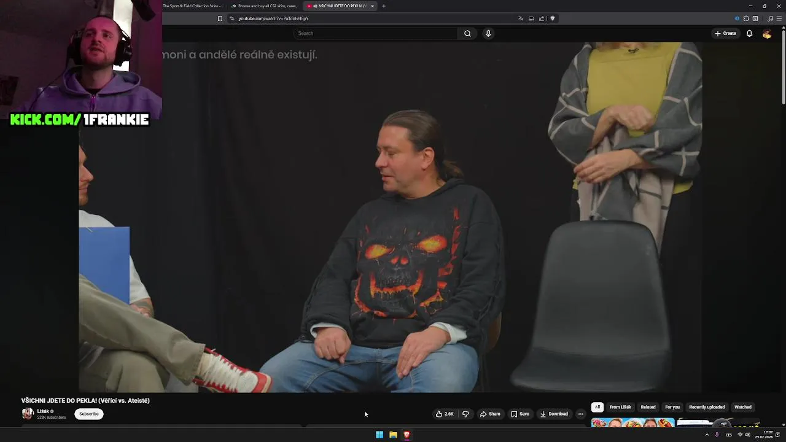Switch to the Browse and buy all CS2 skins tab
786x442 pixels.
266,6
